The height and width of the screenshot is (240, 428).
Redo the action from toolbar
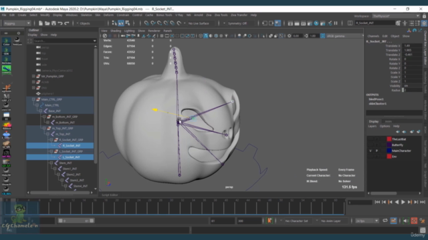[67, 23]
